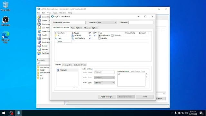Screen dimensions: 206x116
Task: Open Server Logs sidebar icon
Action: [39, 39]
